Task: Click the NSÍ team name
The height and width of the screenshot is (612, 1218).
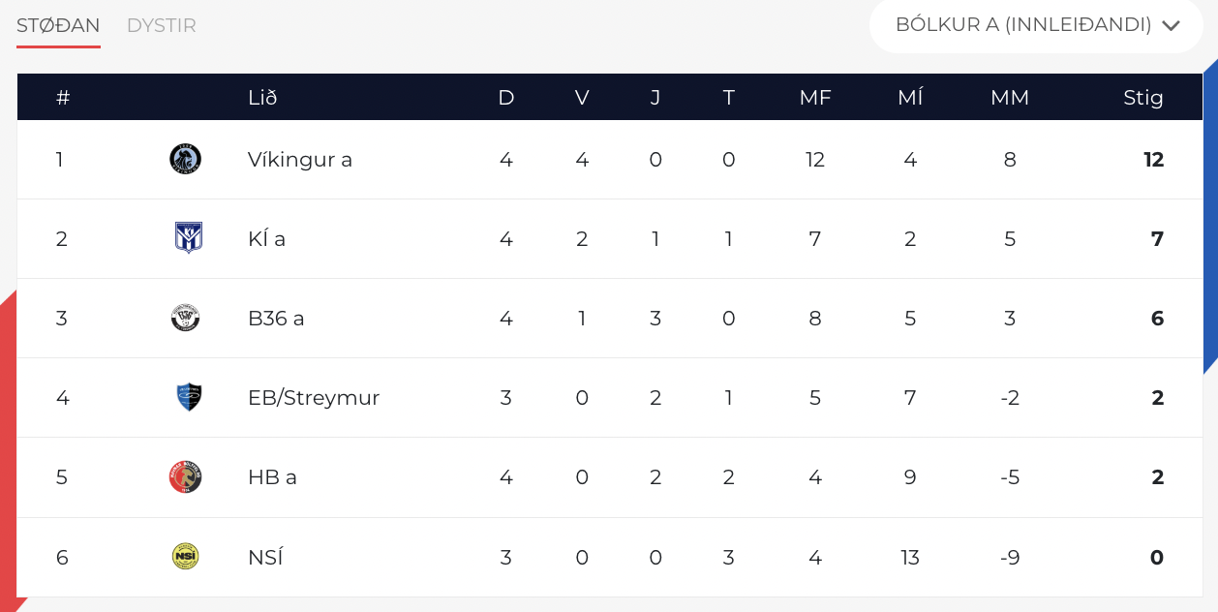Action: click(265, 558)
